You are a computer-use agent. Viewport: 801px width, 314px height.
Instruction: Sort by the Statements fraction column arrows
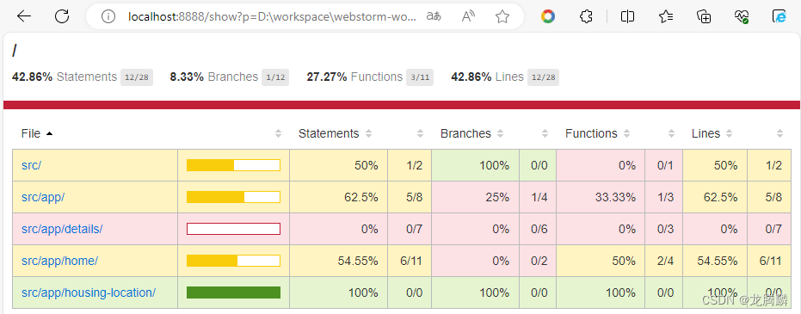pyautogui.click(x=421, y=133)
